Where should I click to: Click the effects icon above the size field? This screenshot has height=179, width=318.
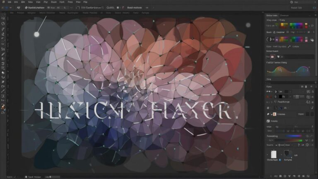[268, 121]
